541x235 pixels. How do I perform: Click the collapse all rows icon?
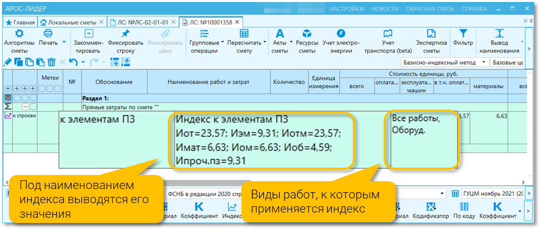(x=125, y=62)
